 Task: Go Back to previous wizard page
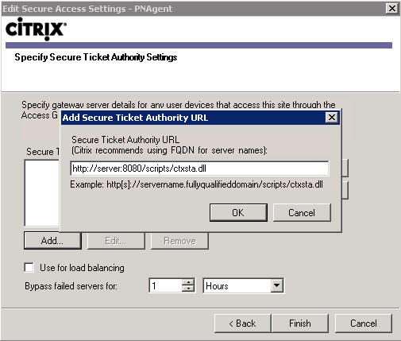tap(242, 324)
